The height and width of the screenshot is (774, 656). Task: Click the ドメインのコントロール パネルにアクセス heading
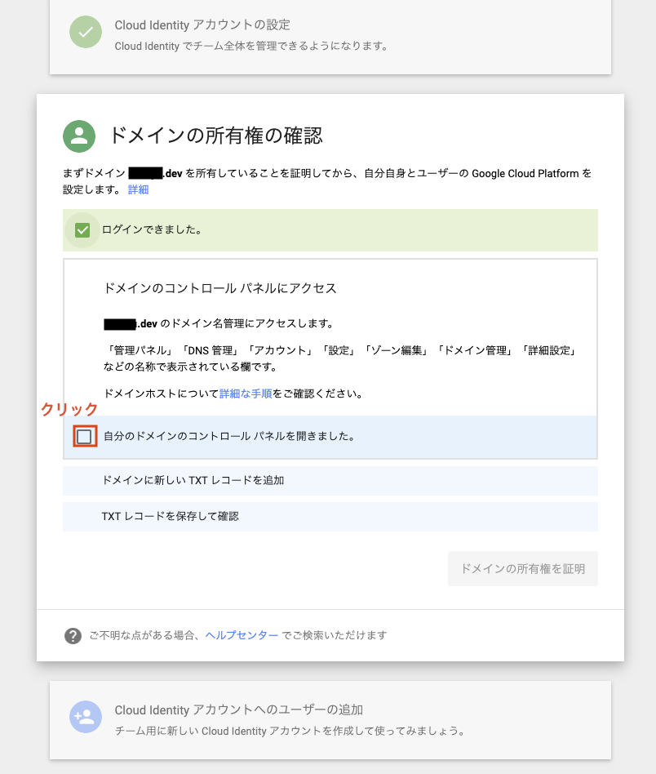pos(220,288)
